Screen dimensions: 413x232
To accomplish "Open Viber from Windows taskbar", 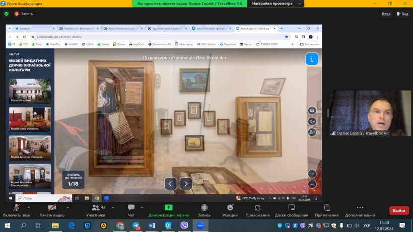I will click(184, 225).
